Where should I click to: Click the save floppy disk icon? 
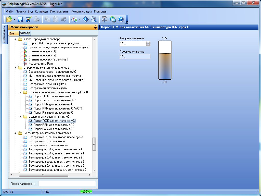[20, 19]
